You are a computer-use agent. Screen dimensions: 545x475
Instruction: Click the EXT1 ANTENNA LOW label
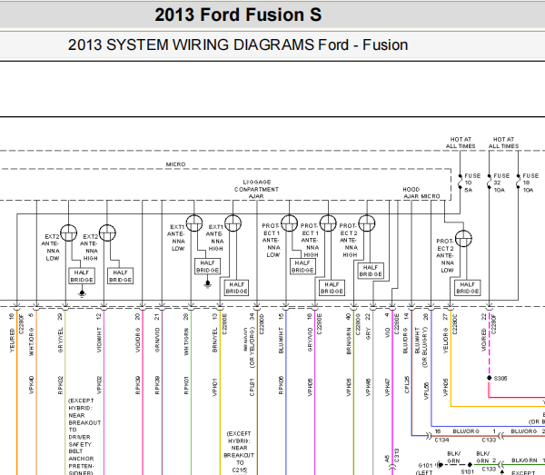176,238
